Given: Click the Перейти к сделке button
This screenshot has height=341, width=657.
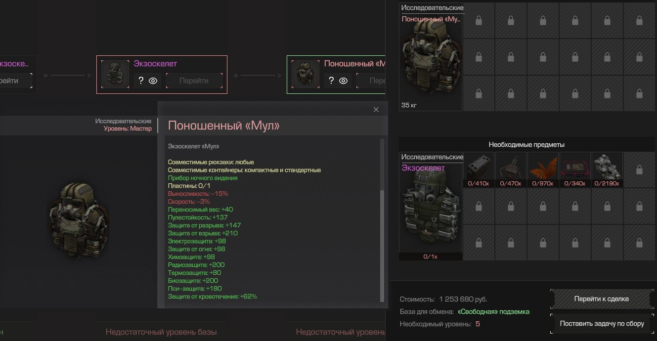Looking at the screenshot, I should pos(602,298).
